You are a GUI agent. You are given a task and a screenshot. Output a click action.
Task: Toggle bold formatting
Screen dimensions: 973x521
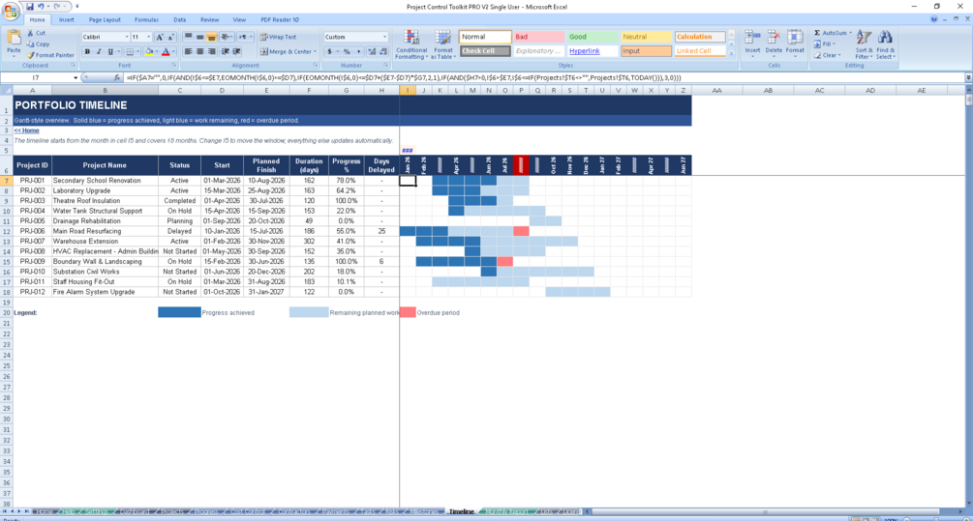pyautogui.click(x=87, y=52)
